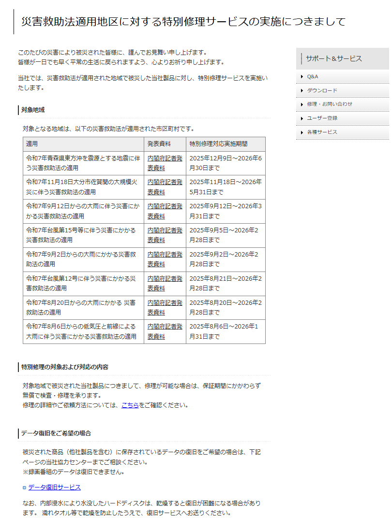392x530 pixels.
Task: Open ユーザー登録 sidebar item
Action: (342, 118)
